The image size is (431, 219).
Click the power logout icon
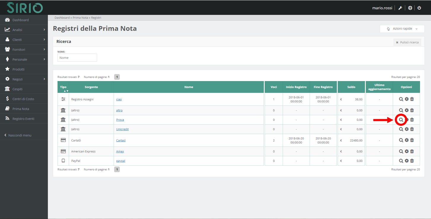pos(419,8)
